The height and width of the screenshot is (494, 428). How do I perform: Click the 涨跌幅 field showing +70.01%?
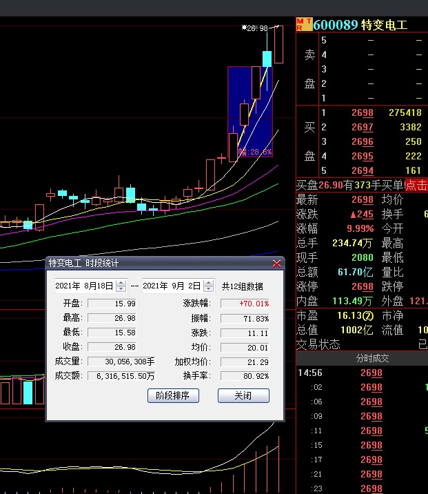click(x=245, y=304)
